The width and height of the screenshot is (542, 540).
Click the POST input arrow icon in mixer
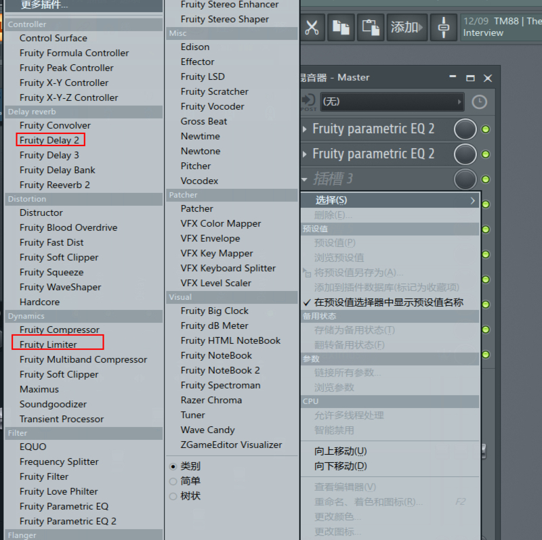point(308,102)
